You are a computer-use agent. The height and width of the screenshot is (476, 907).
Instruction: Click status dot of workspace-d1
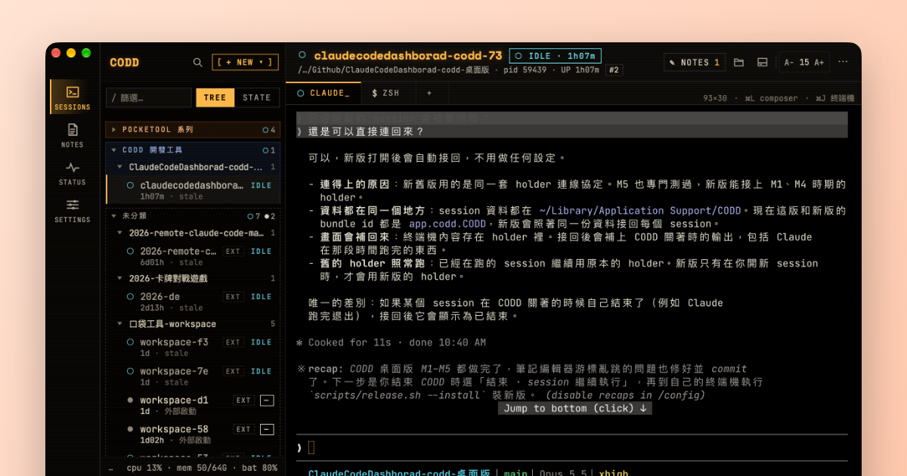pos(131,400)
